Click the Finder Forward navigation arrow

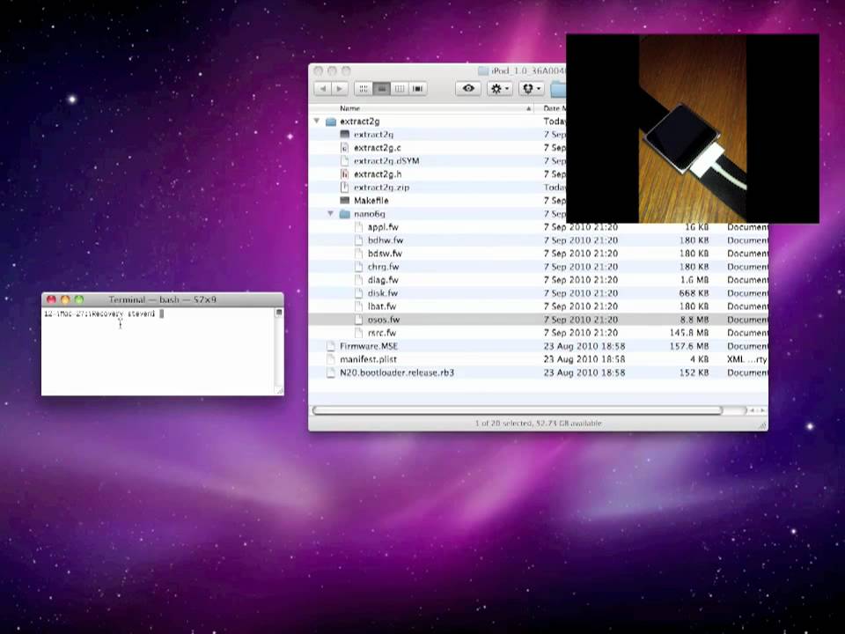coord(340,89)
